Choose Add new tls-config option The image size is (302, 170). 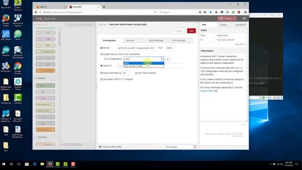(143, 66)
